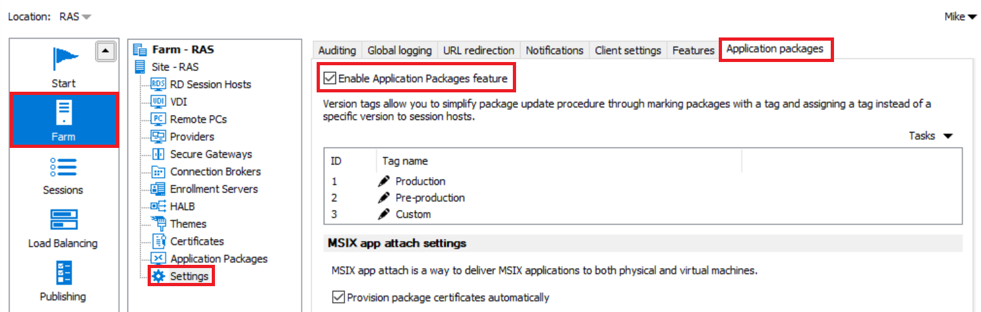Open the Client settings tab

[627, 50]
